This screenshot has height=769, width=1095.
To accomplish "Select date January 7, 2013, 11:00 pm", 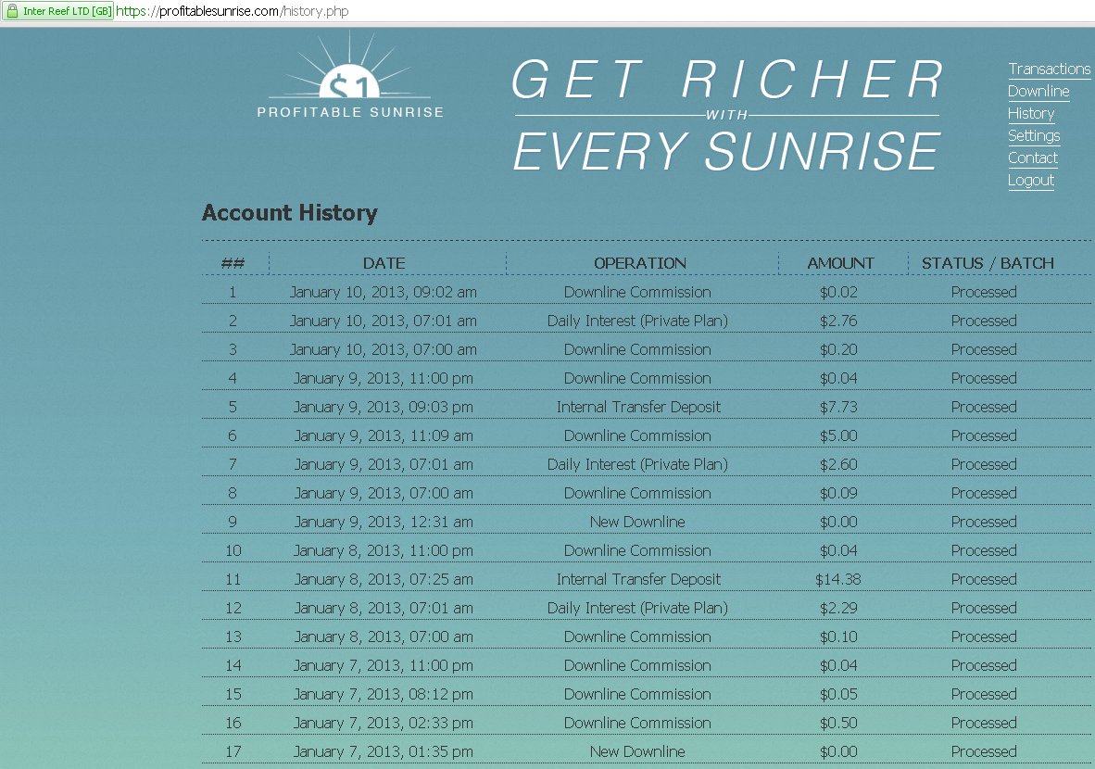I will (384, 665).
